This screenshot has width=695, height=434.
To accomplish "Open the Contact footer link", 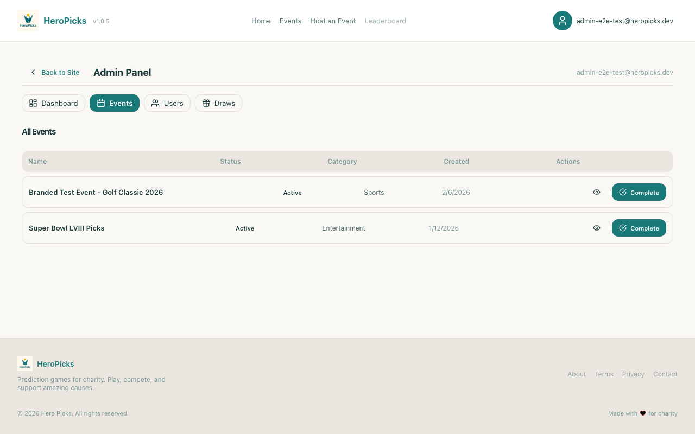I will tap(665, 374).
